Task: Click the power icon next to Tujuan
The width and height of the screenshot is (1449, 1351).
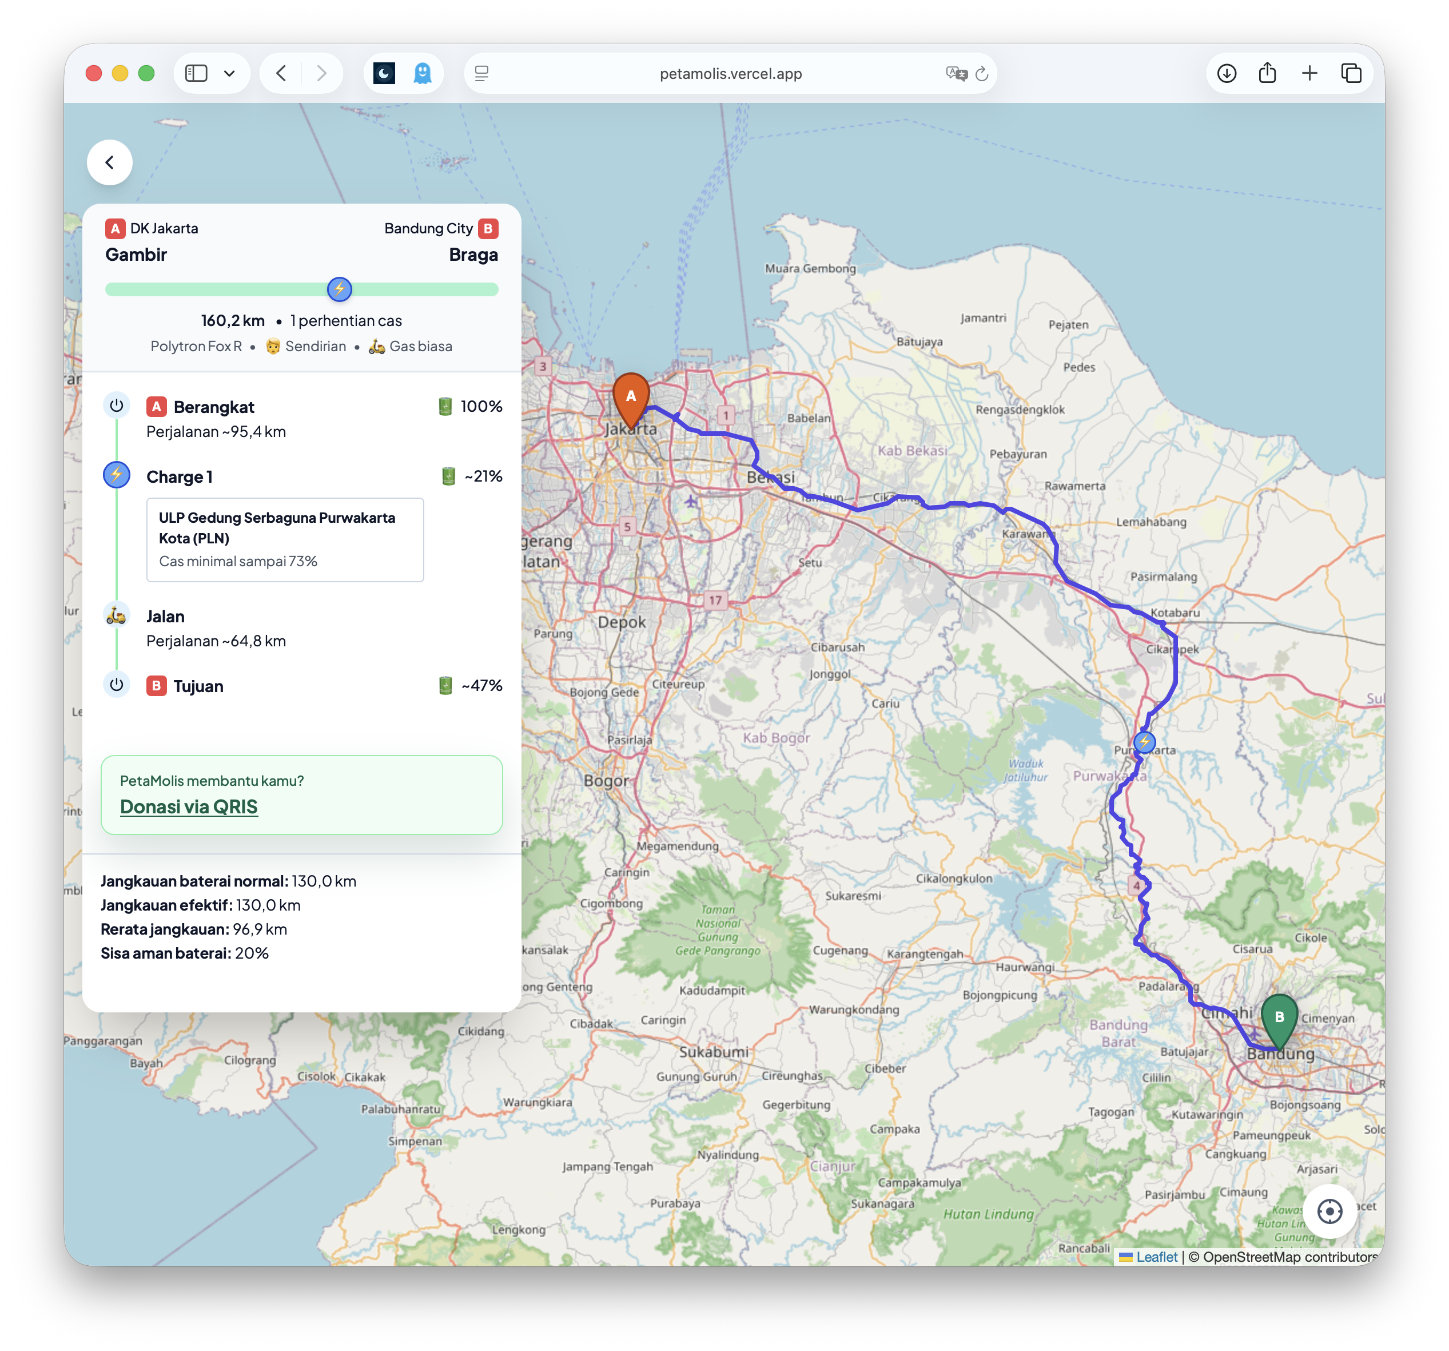Action: pos(116,685)
